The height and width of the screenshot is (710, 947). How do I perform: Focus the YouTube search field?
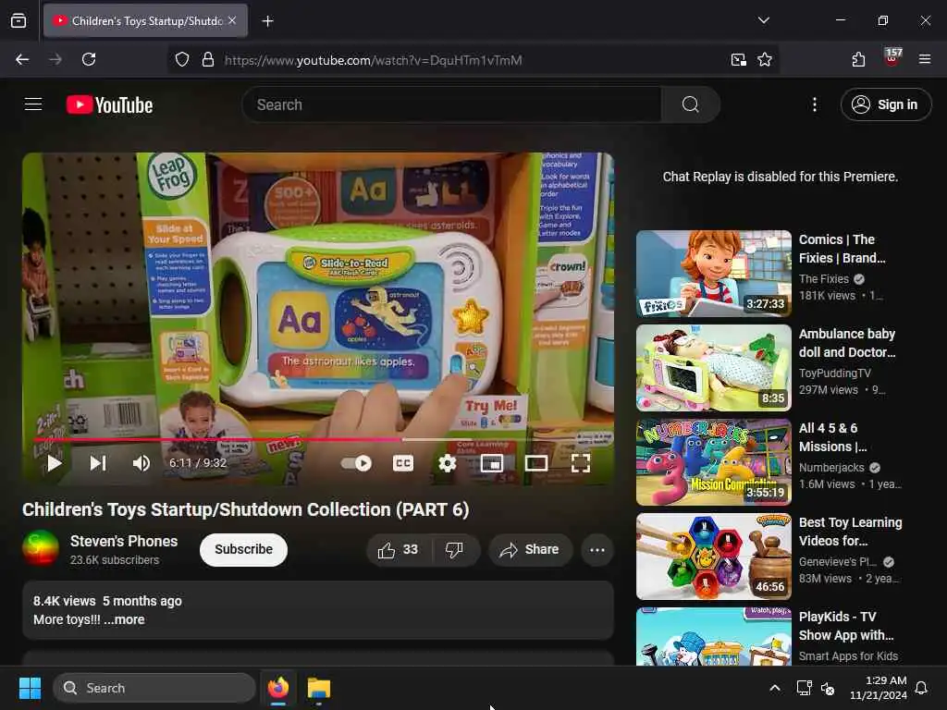click(x=451, y=104)
